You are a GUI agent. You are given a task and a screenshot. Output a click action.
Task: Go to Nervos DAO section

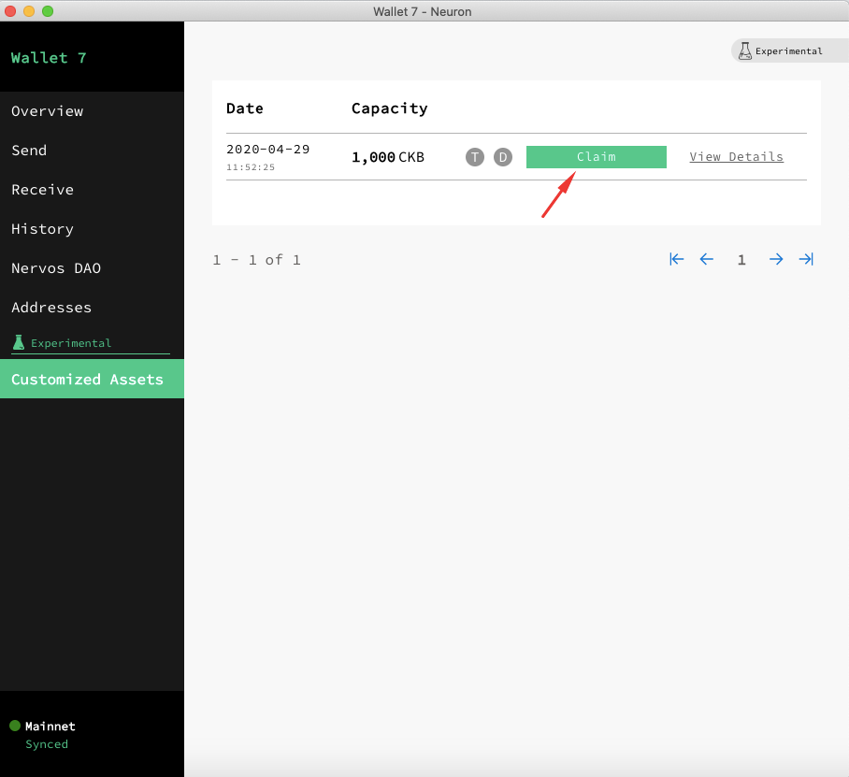pyautogui.click(x=56, y=268)
